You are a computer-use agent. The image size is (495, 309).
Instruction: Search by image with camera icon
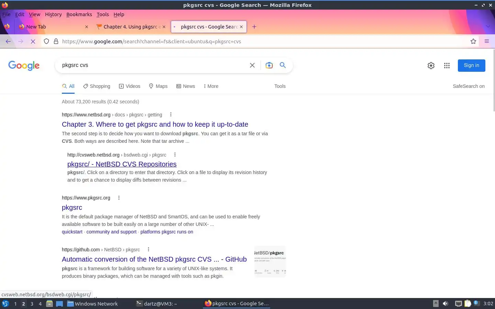tap(269, 65)
